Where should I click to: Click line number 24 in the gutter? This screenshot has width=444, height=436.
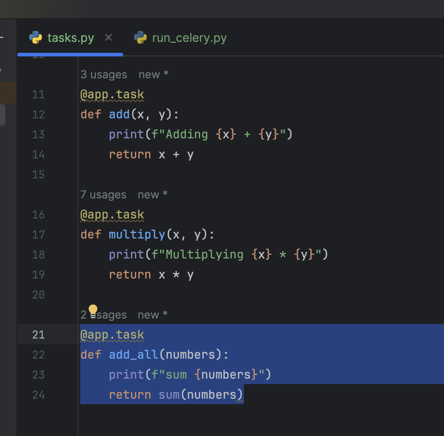click(38, 395)
